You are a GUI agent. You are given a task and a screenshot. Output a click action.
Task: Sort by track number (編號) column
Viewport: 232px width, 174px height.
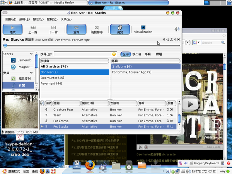click(48, 103)
